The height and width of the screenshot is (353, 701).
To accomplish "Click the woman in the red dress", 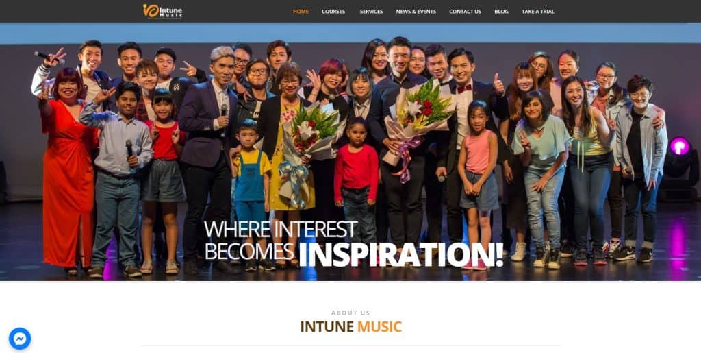I will pyautogui.click(x=66, y=170).
